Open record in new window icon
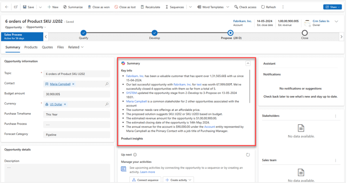This screenshot has width=347, height=183. pyautogui.click(x=15, y=7)
